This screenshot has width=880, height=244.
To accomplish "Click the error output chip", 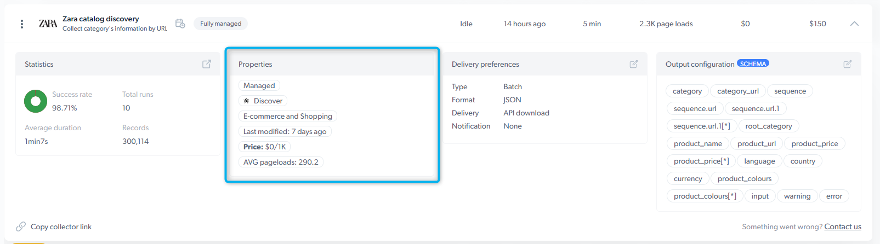I will pyautogui.click(x=834, y=196).
